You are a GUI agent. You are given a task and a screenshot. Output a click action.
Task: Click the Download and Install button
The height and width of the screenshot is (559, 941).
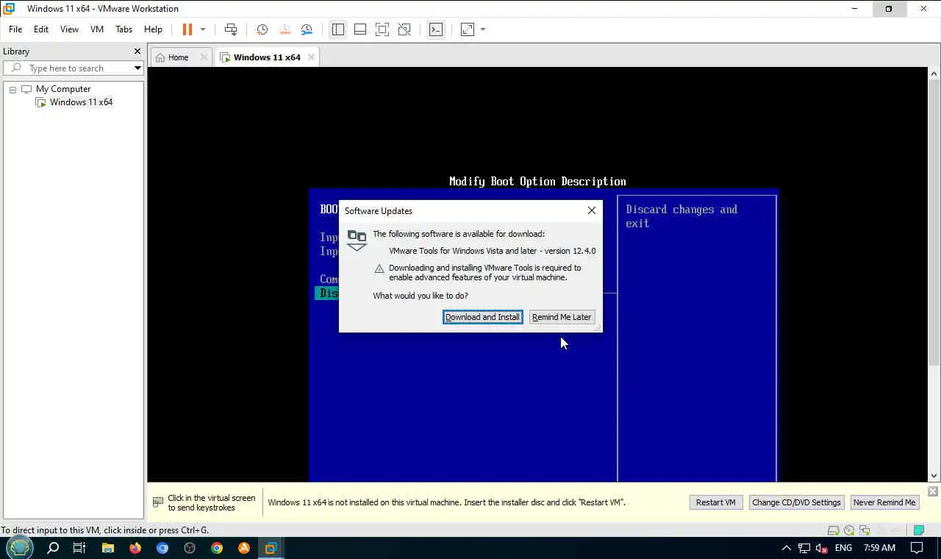click(x=482, y=317)
